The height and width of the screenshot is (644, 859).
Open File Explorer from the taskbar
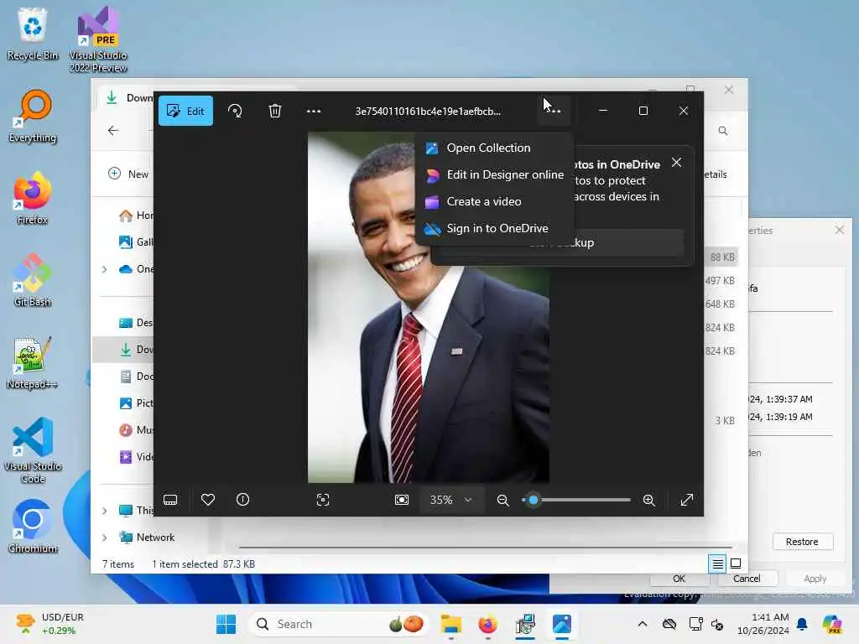coord(451,624)
